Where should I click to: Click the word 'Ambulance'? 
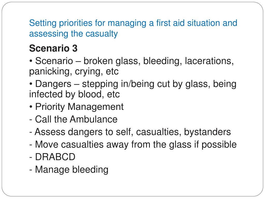point(94,119)
